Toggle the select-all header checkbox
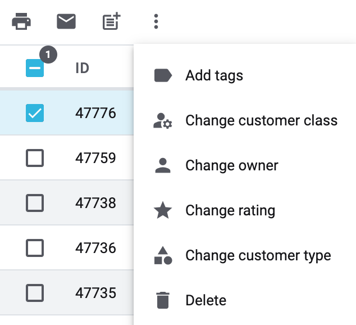Image resolution: width=356 pixels, height=325 pixels. pos(35,68)
